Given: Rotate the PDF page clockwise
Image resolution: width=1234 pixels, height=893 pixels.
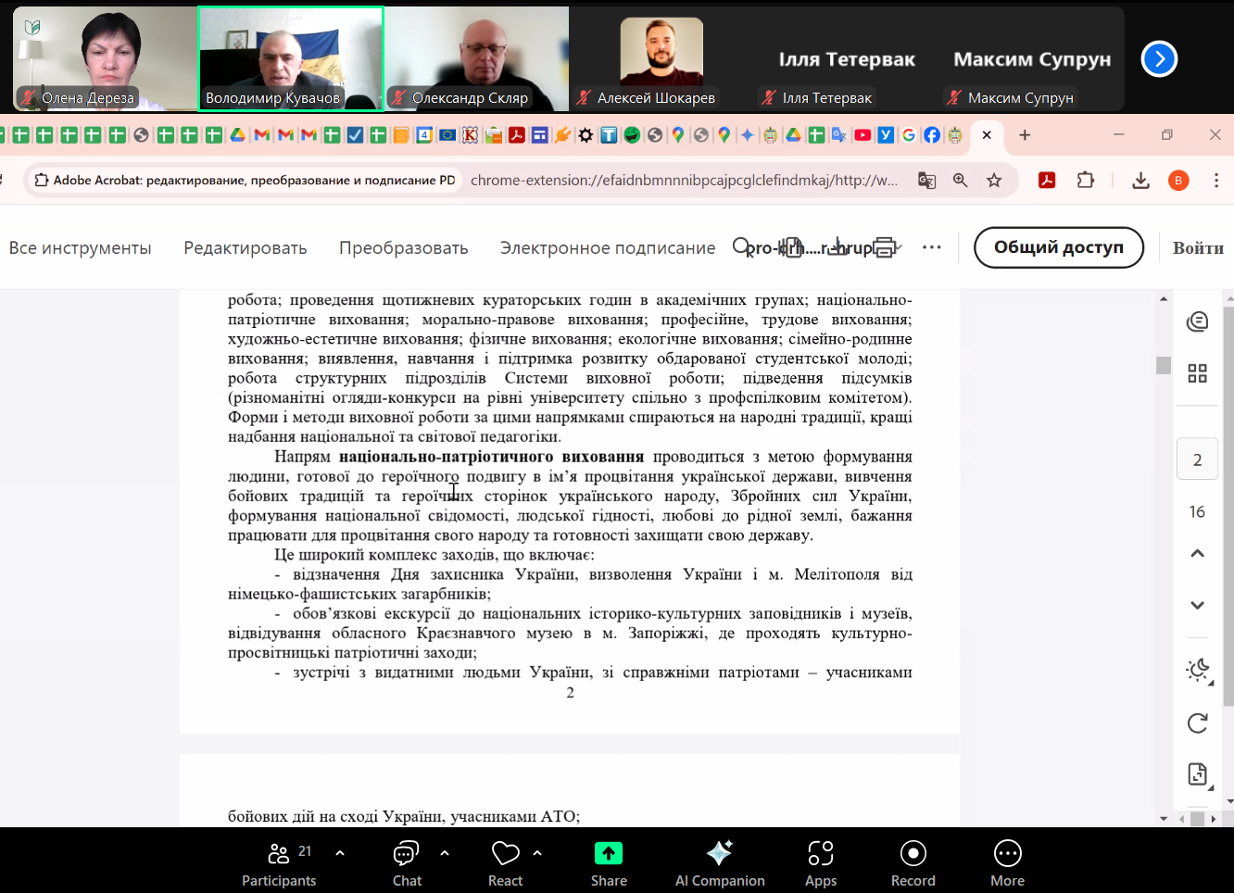Looking at the screenshot, I should [x=1197, y=723].
